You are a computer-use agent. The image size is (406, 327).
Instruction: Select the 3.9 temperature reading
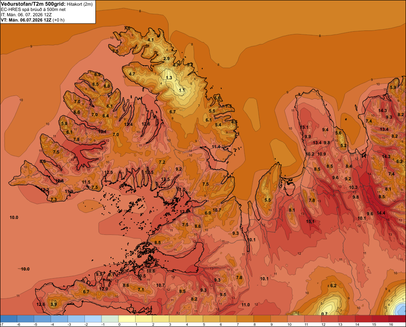click(53, 304)
